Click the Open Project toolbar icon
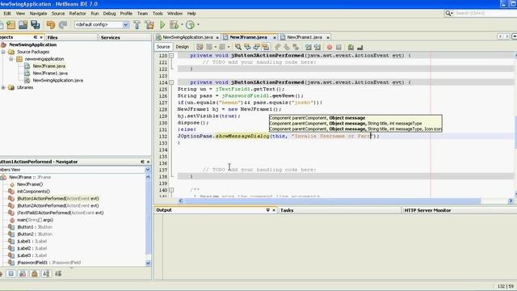517x291 pixels. (23, 25)
